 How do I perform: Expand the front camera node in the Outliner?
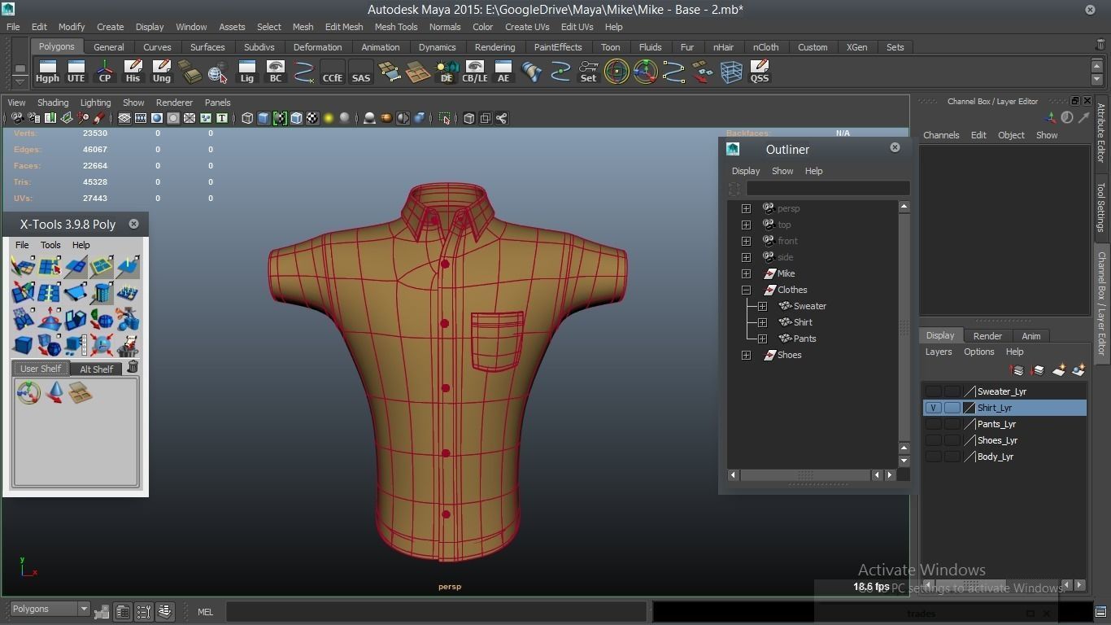(x=746, y=241)
